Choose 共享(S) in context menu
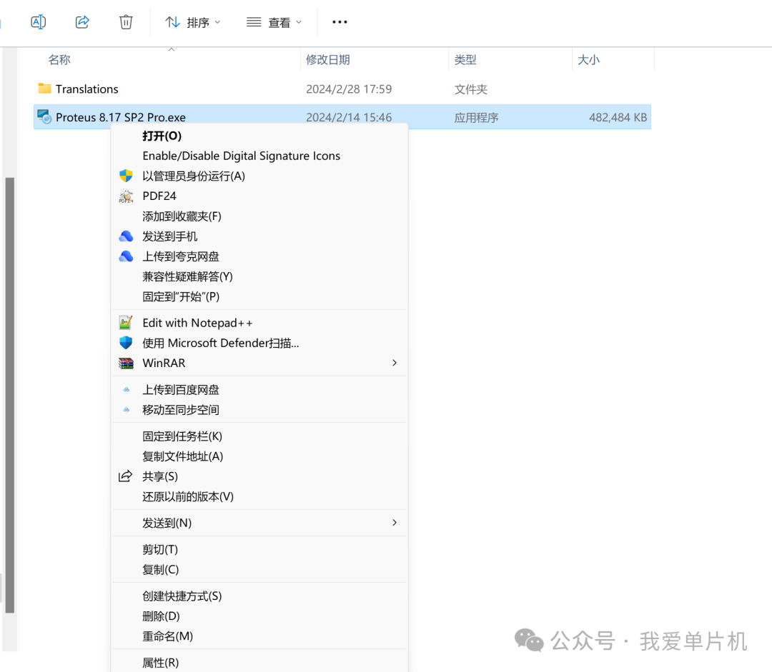Screen dimensions: 772x672 (x=160, y=477)
